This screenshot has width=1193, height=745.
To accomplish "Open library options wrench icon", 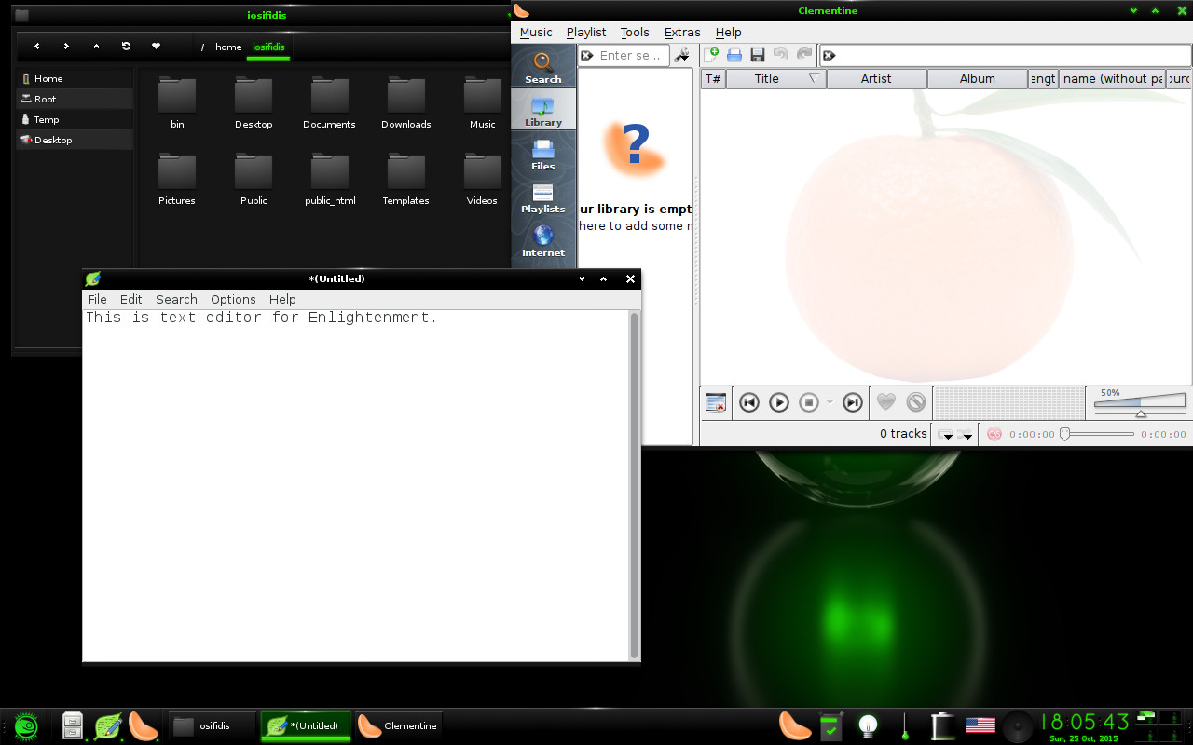I will point(681,56).
